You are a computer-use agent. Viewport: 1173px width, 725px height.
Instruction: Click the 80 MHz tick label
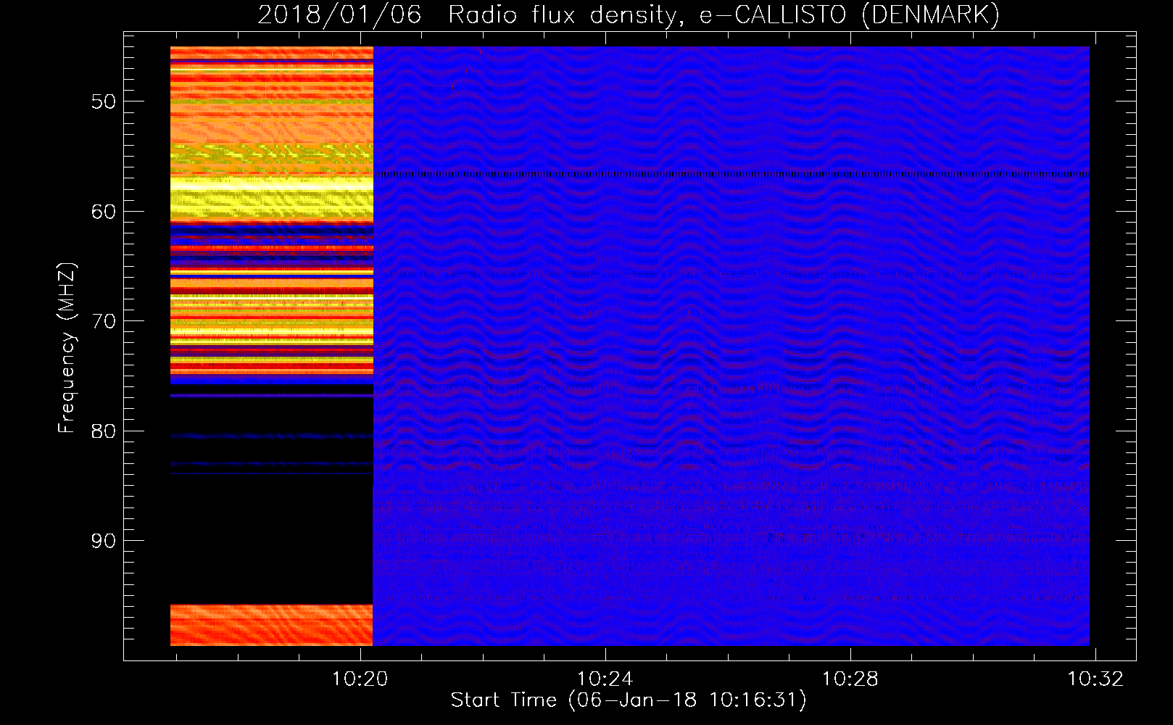[104, 431]
